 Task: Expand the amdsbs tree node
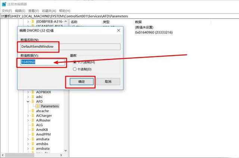click(x=28, y=144)
